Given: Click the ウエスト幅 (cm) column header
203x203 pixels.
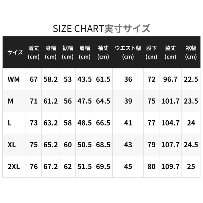Looking at the screenshot, I should point(128,52).
